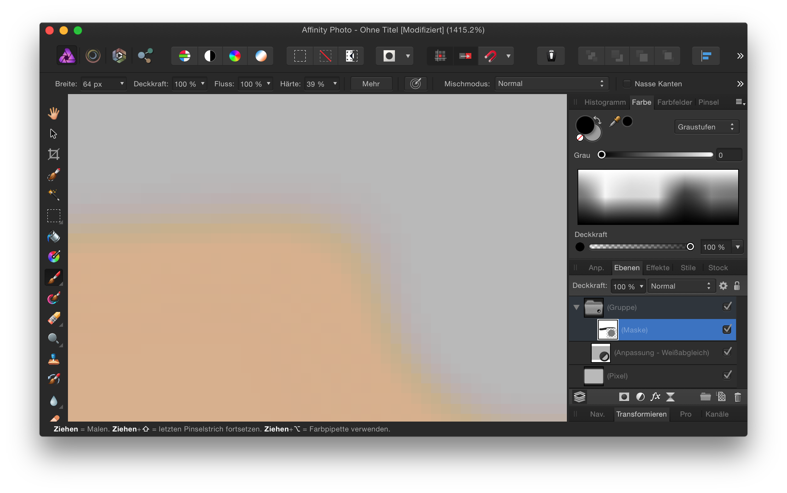This screenshot has height=493, width=787.
Task: Click Select All in toolbar
Action: click(x=300, y=56)
